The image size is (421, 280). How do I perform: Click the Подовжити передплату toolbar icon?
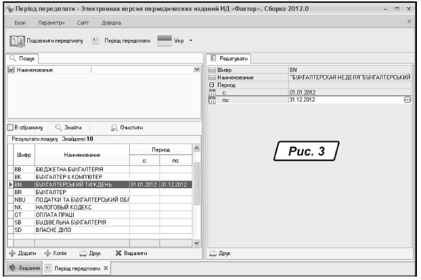[x=19, y=41]
